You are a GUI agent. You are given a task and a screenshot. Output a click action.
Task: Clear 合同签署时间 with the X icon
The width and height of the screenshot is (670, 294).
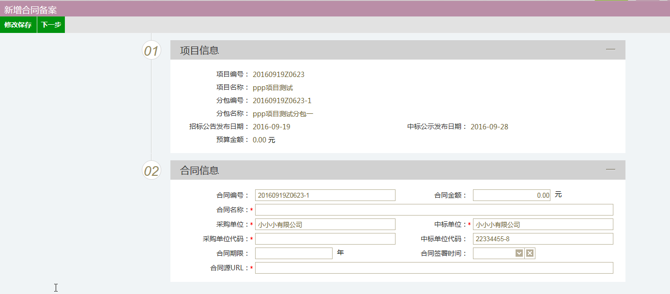click(530, 253)
